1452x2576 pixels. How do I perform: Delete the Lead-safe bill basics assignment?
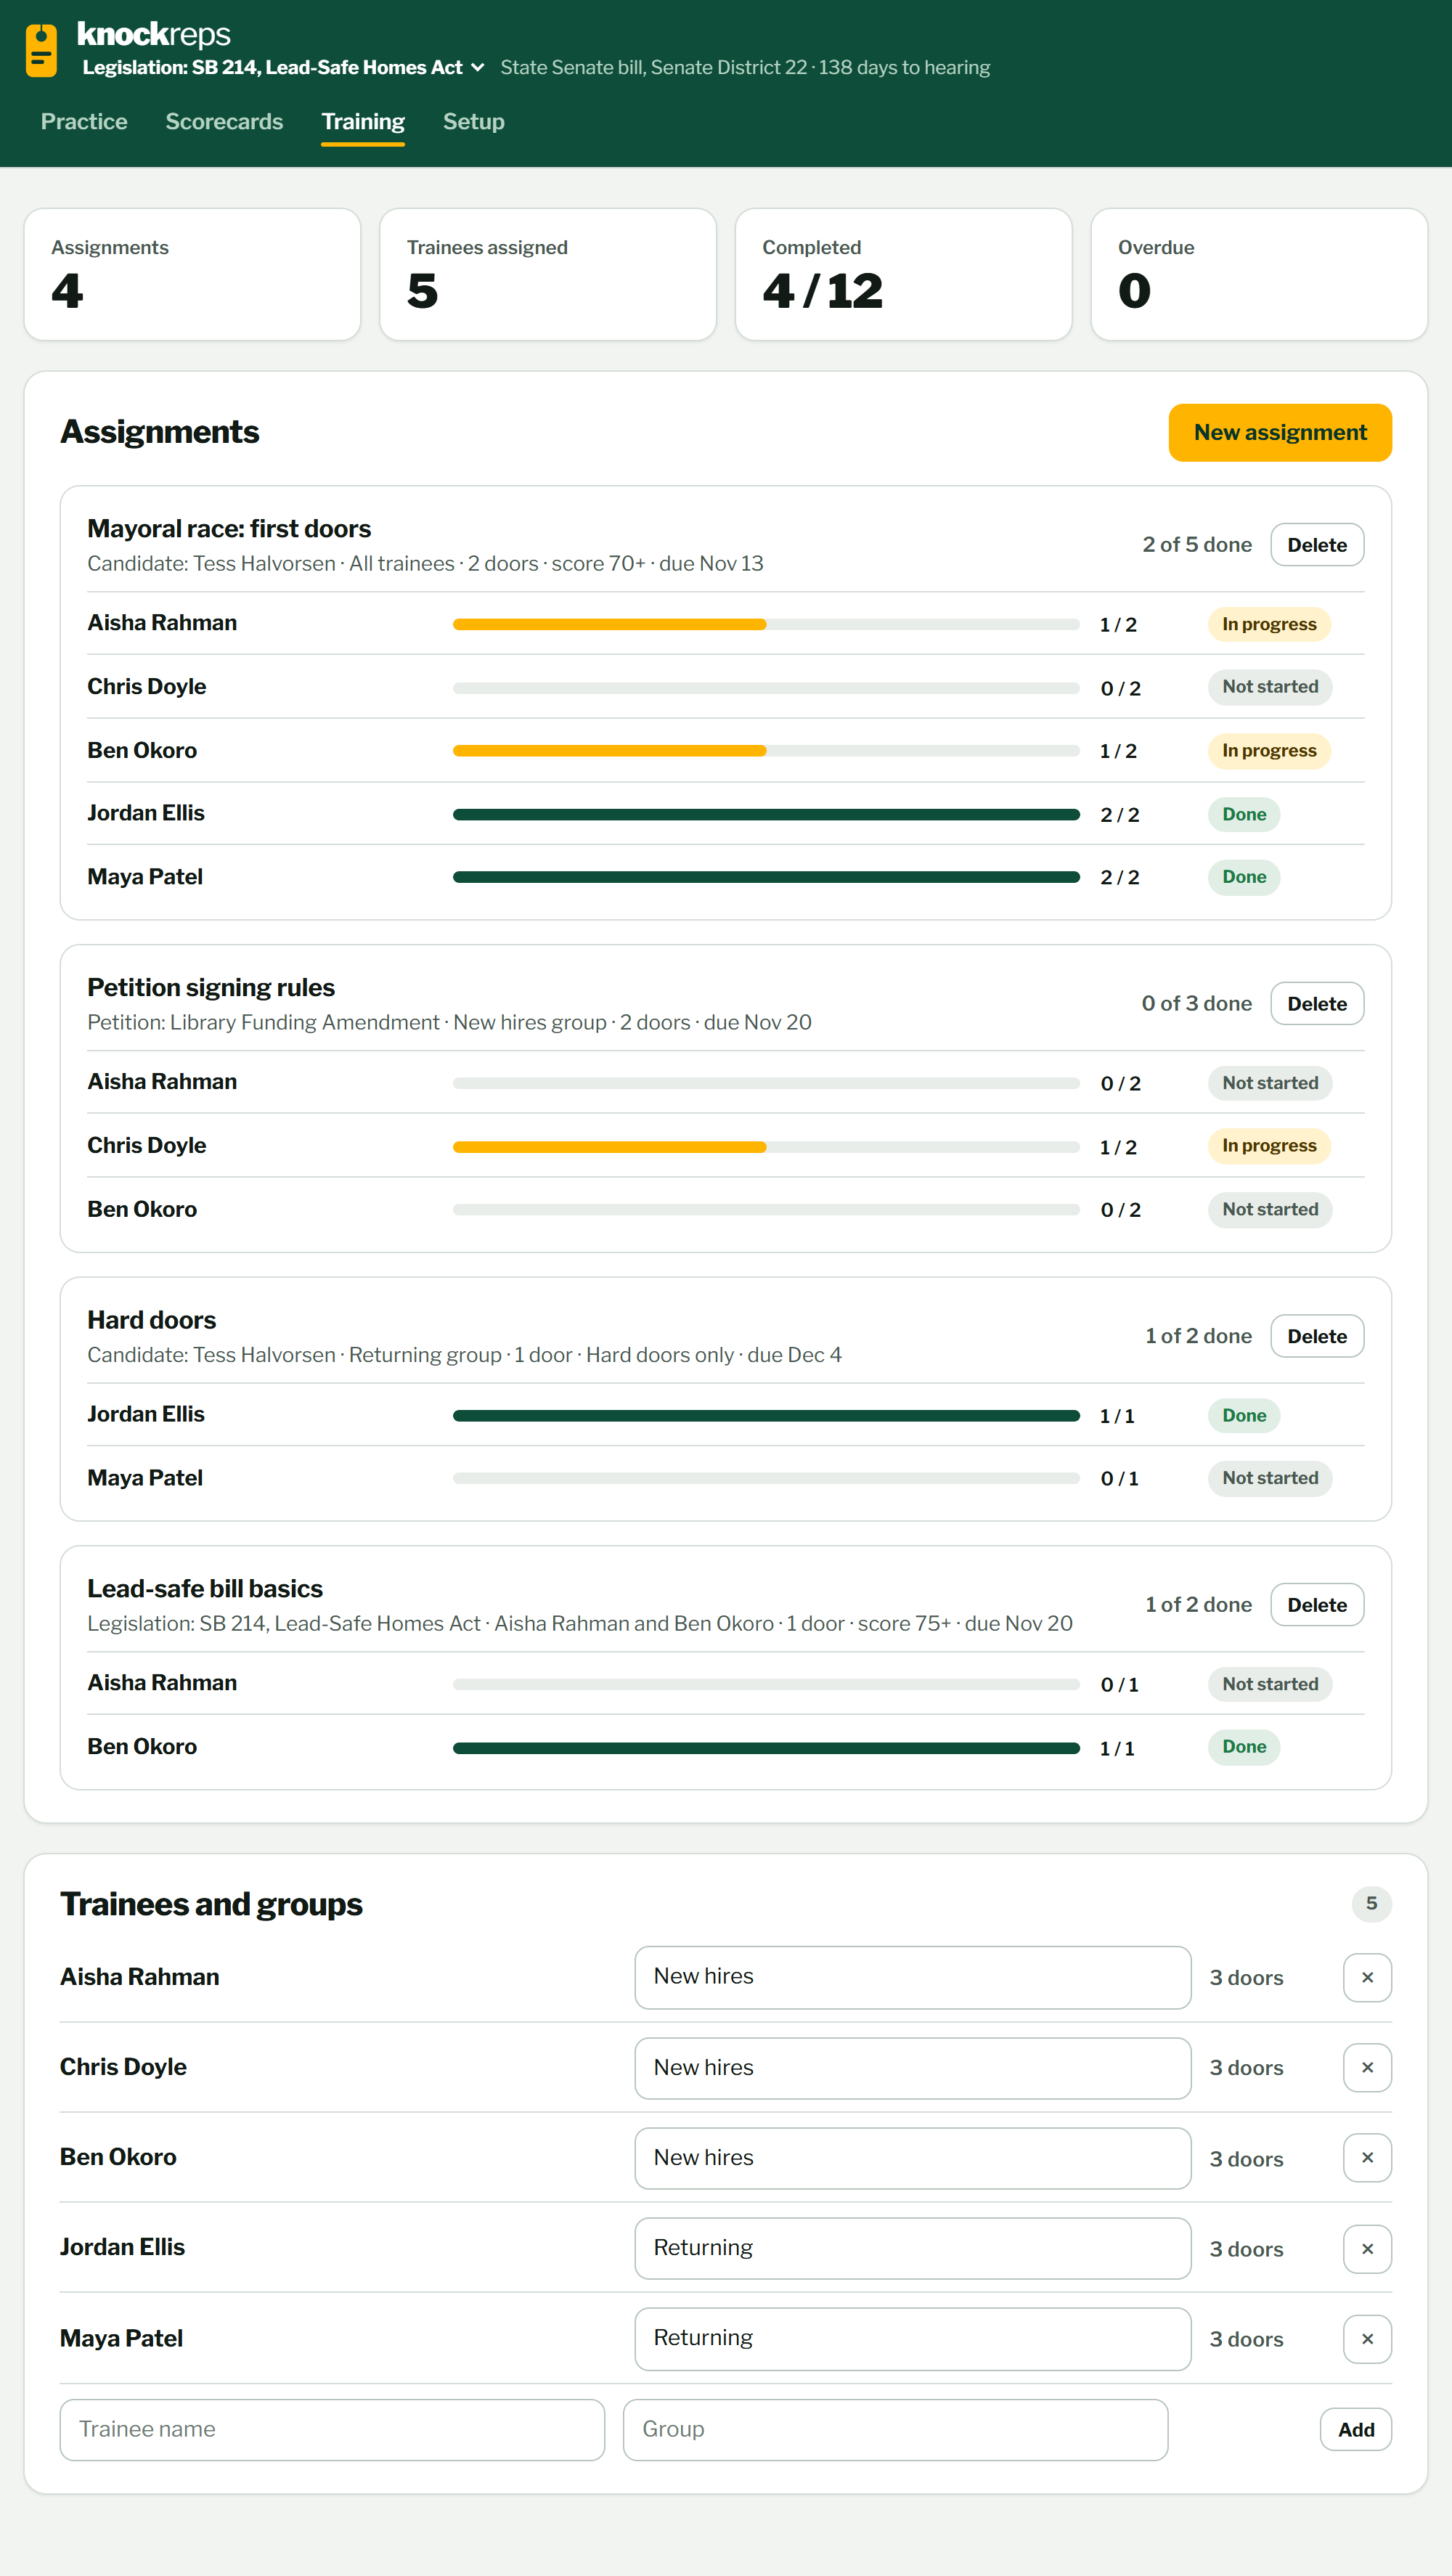(x=1317, y=1605)
